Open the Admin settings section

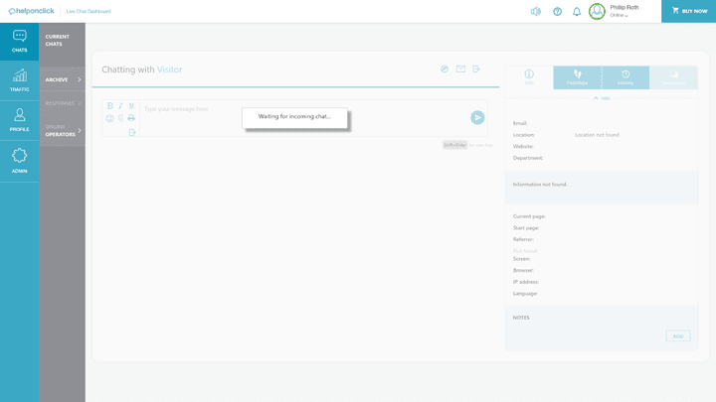20,160
